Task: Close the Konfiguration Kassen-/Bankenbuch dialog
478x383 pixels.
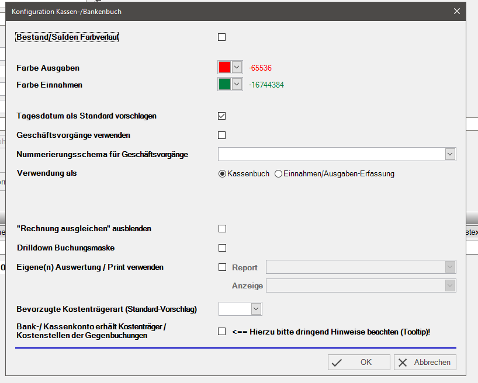Action: coord(457,11)
